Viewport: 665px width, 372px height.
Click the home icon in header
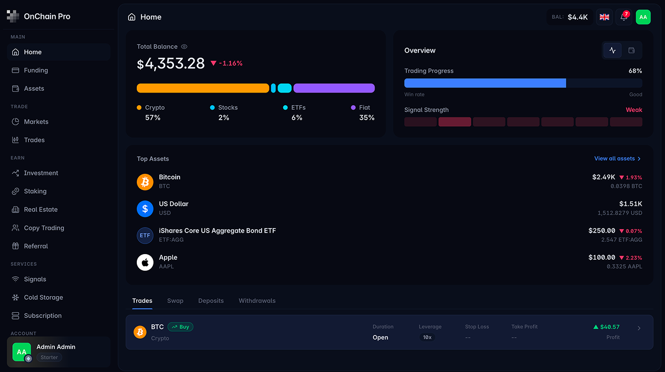pyautogui.click(x=132, y=17)
